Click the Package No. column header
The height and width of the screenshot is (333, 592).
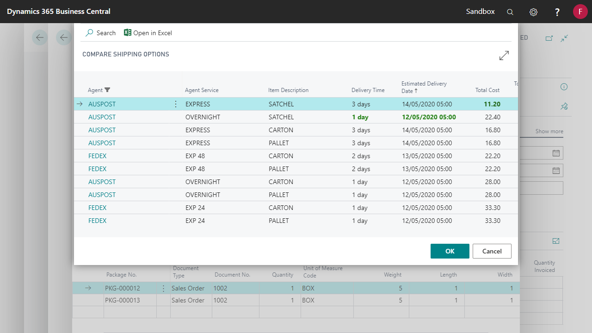pos(122,275)
